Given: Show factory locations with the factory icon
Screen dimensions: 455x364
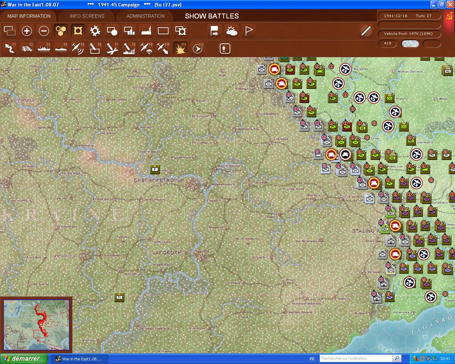Looking at the screenshot, I should (146, 31).
